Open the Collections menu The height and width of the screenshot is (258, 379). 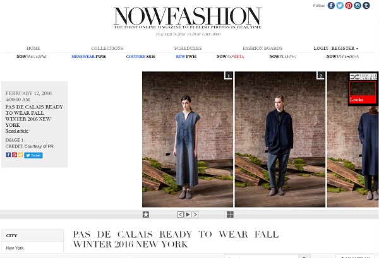click(107, 49)
